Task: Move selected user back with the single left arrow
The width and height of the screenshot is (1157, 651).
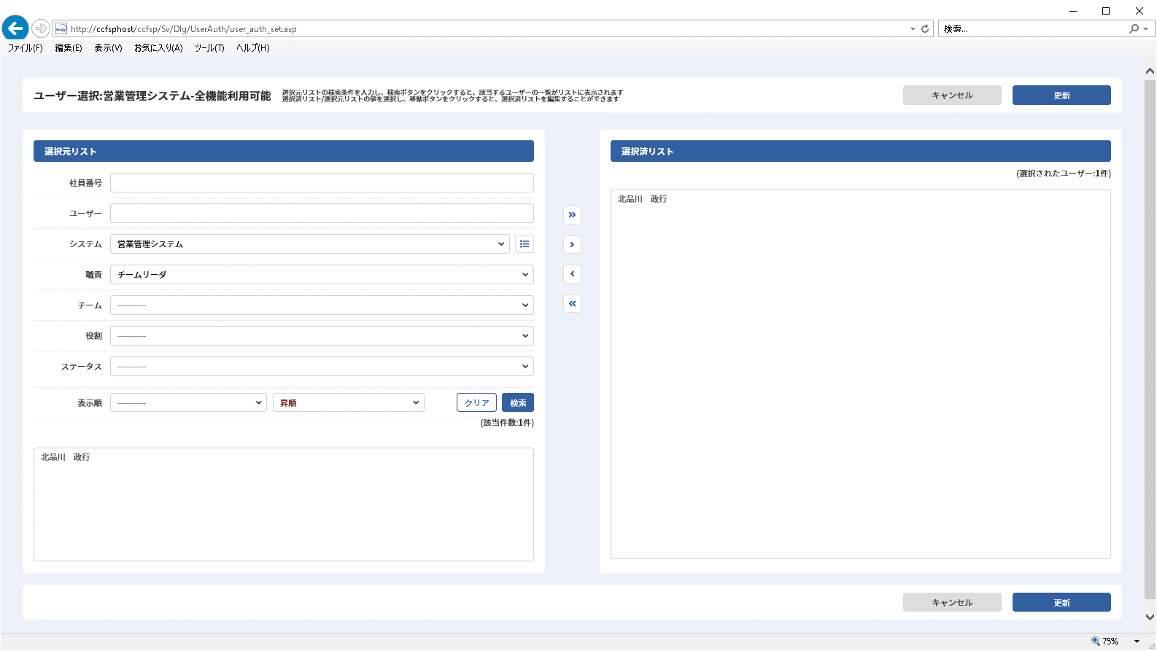Action: [572, 274]
